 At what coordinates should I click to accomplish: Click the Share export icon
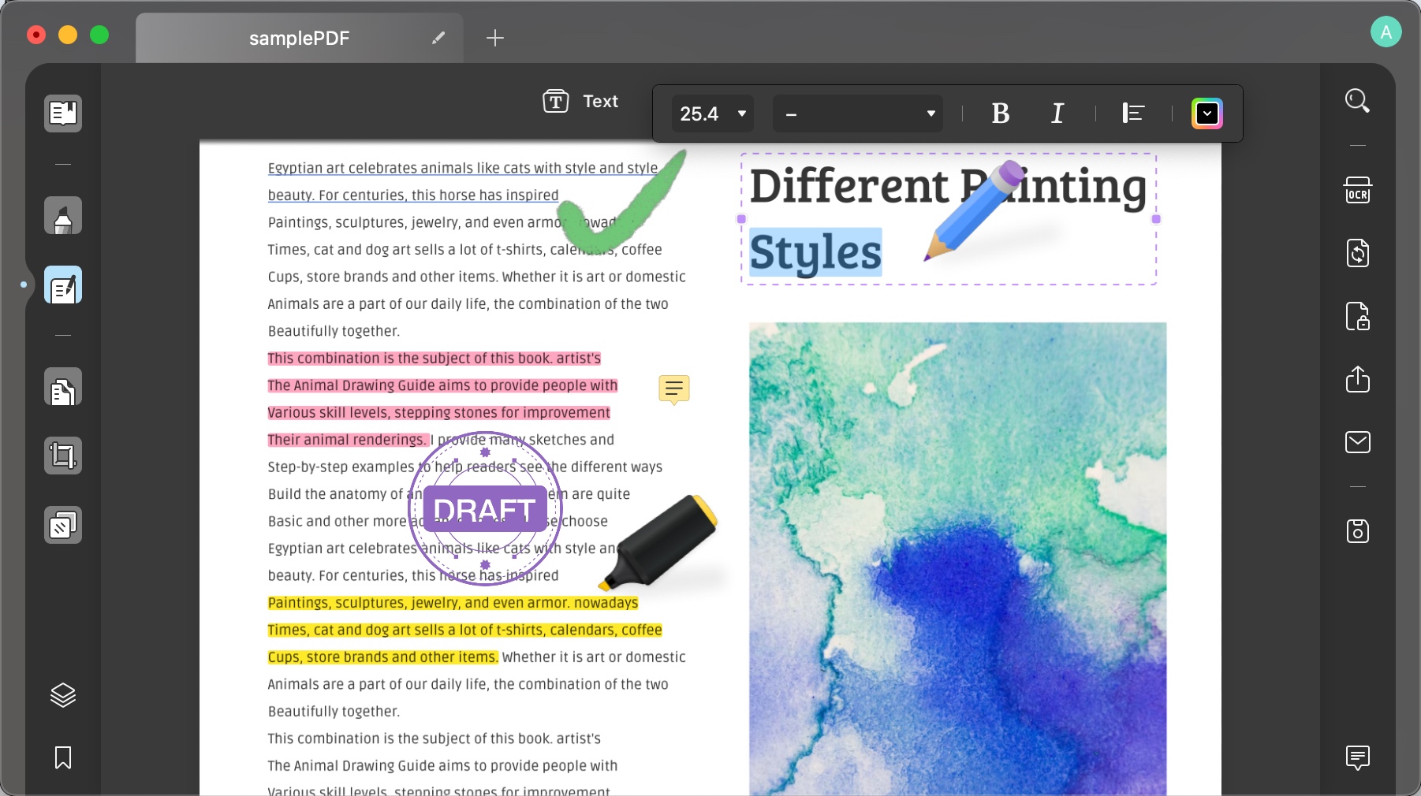click(1357, 379)
